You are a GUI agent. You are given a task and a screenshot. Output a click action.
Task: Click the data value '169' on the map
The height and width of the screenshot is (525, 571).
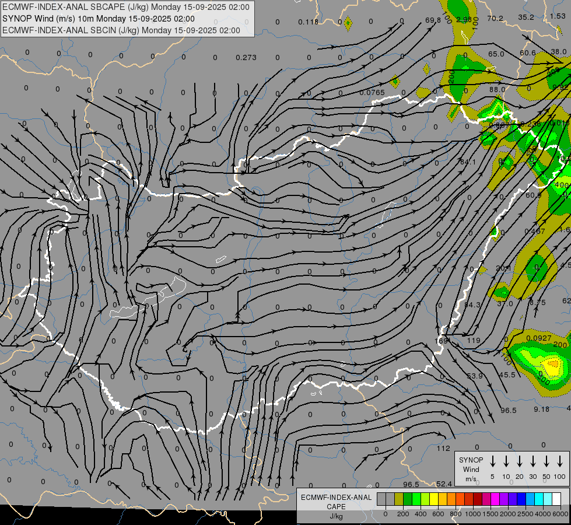(x=441, y=341)
